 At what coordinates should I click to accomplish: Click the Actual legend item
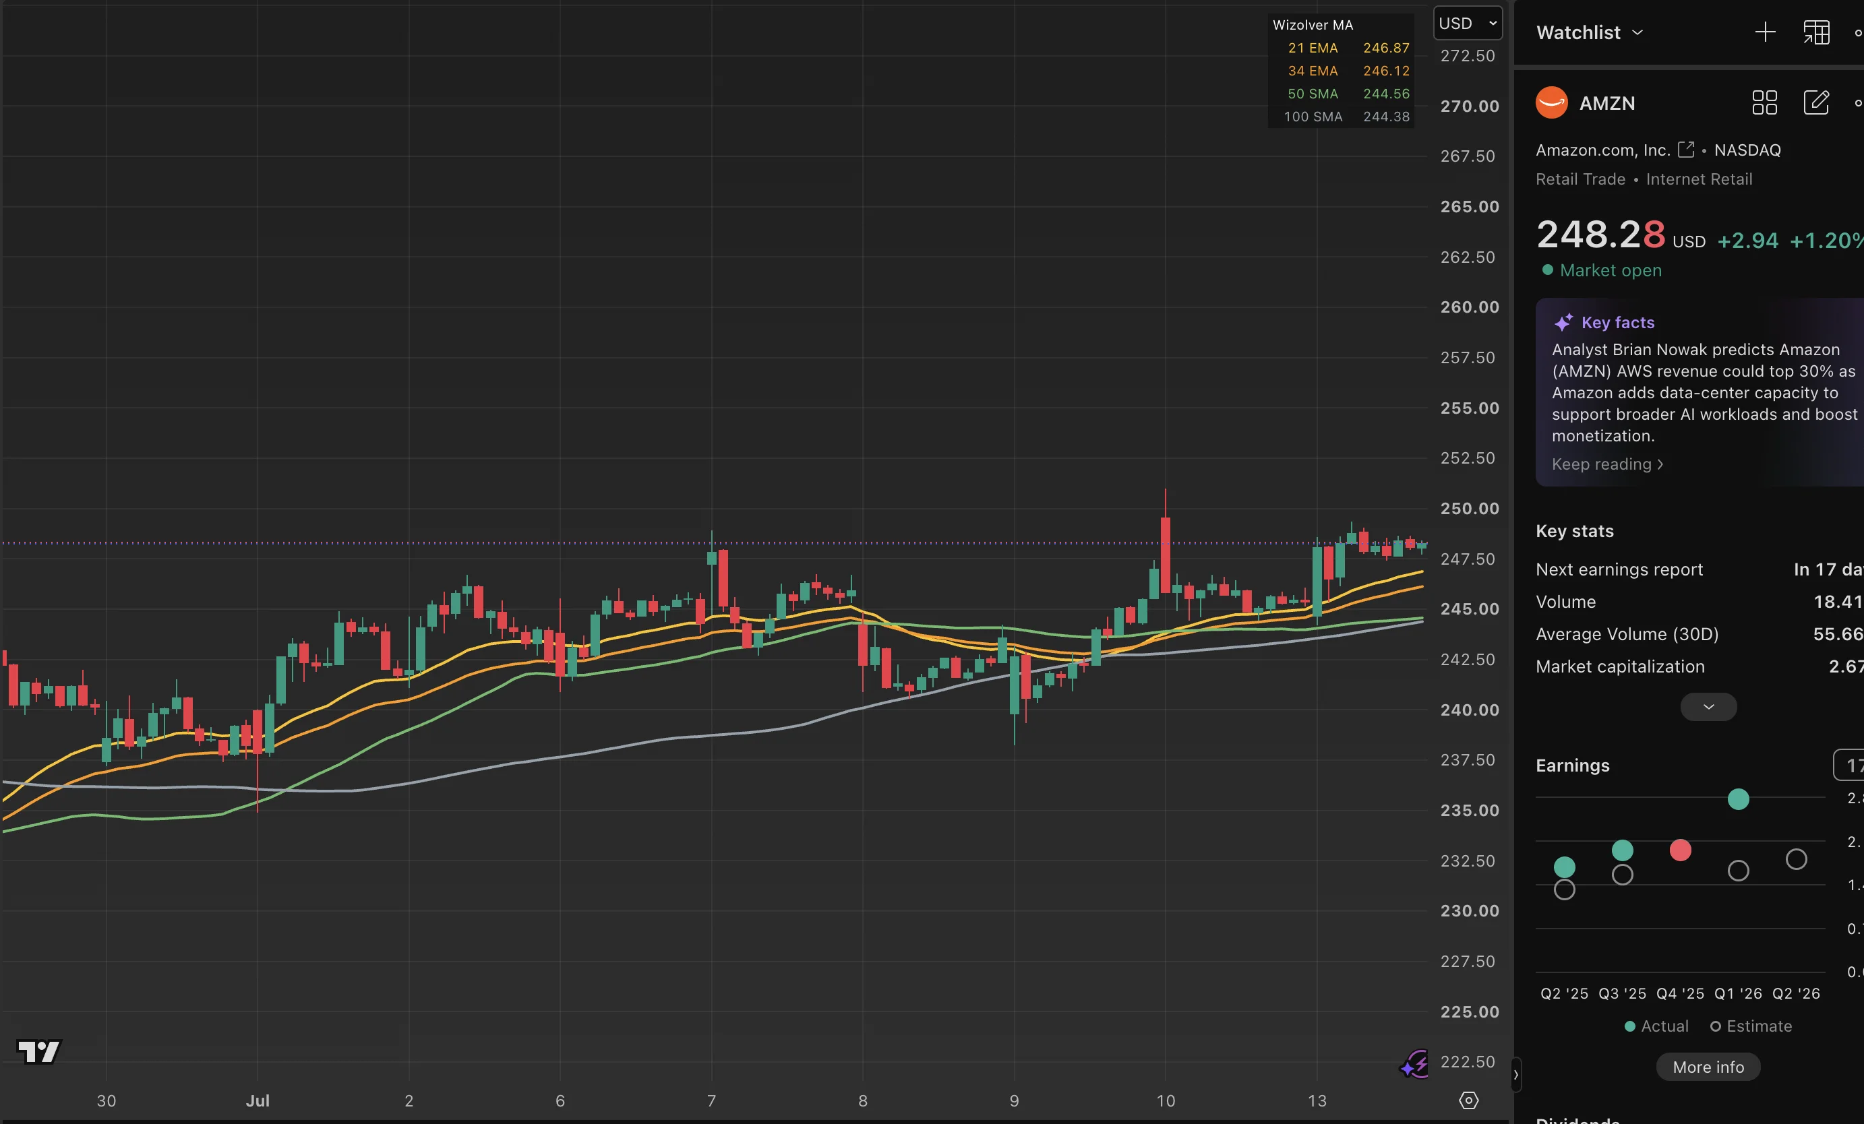(x=1656, y=1026)
